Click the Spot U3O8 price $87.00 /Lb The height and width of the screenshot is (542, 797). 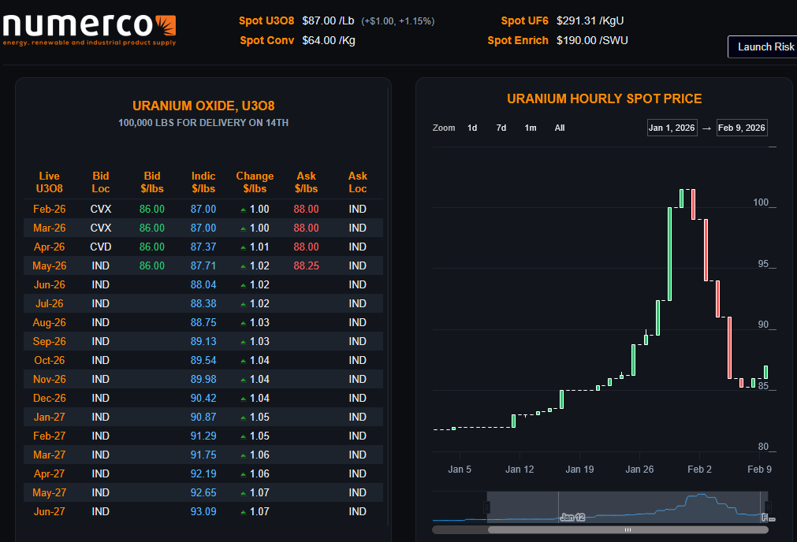point(328,20)
